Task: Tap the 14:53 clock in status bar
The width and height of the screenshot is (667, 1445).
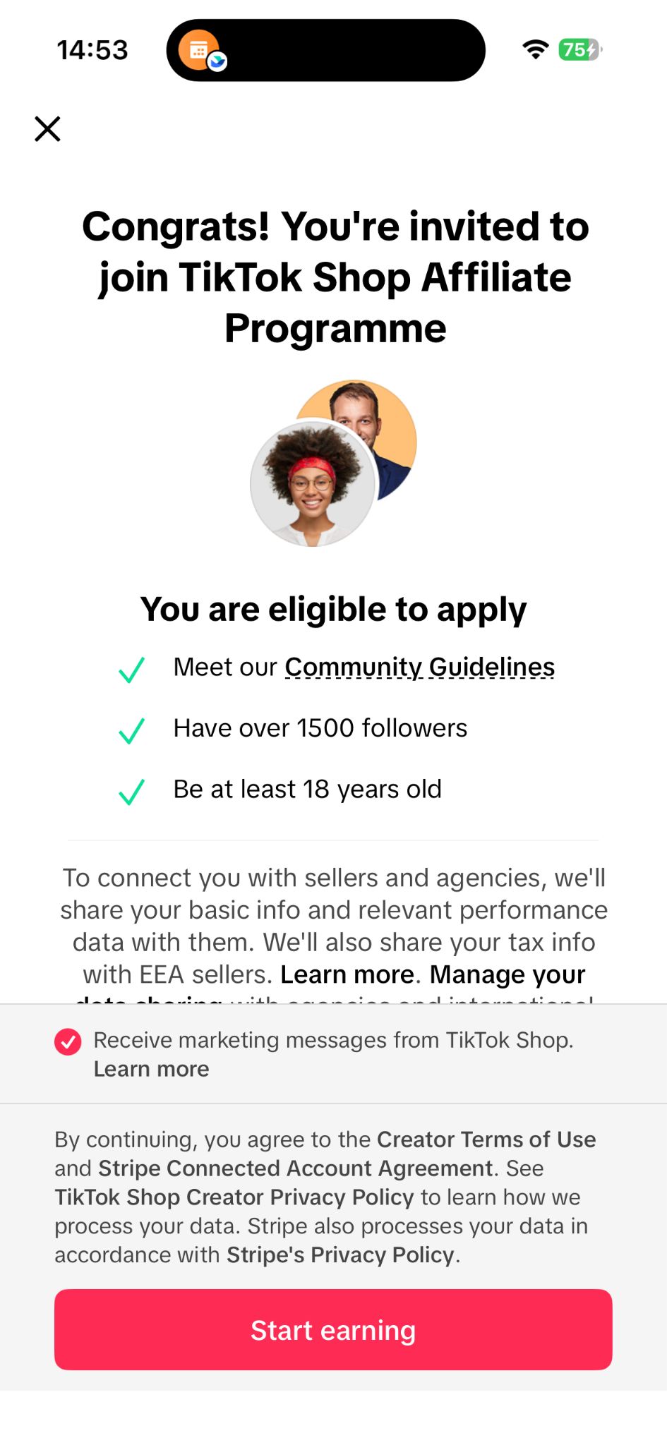Action: 92,50
